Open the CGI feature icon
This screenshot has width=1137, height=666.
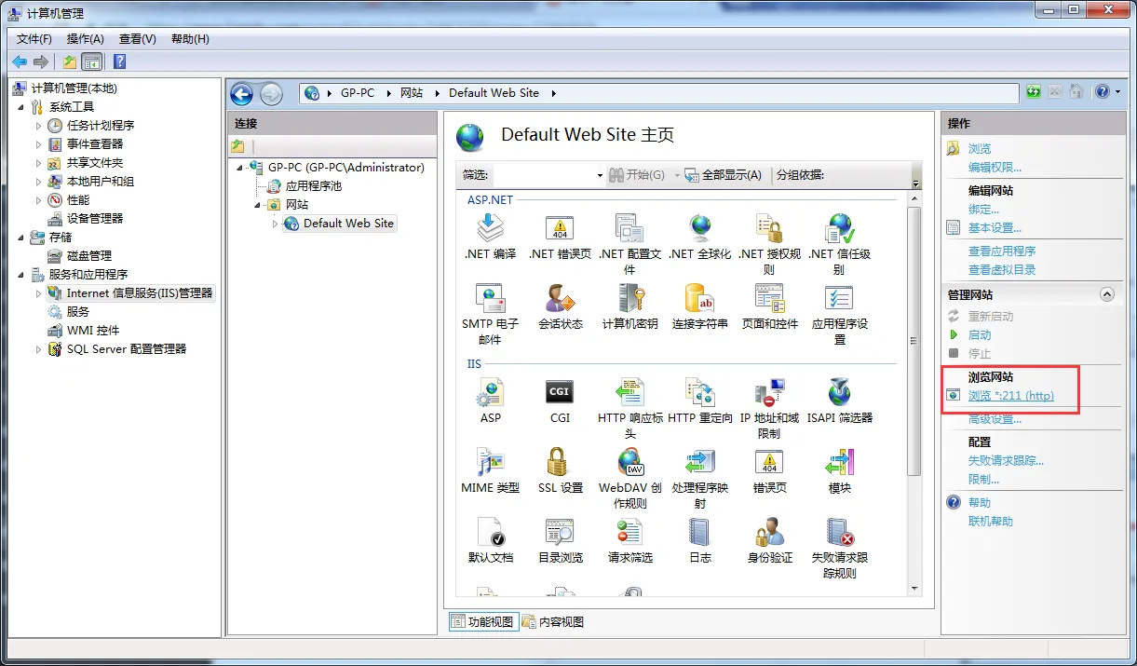click(x=560, y=392)
